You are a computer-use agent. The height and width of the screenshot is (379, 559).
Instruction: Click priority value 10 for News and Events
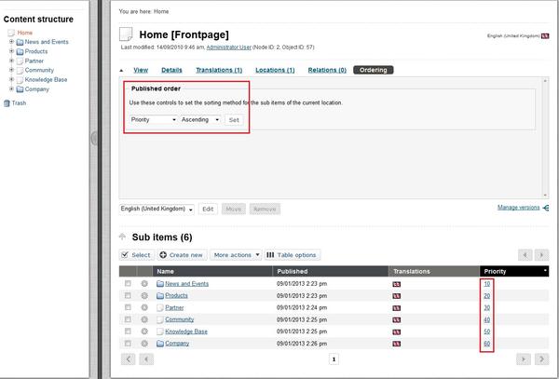(487, 284)
